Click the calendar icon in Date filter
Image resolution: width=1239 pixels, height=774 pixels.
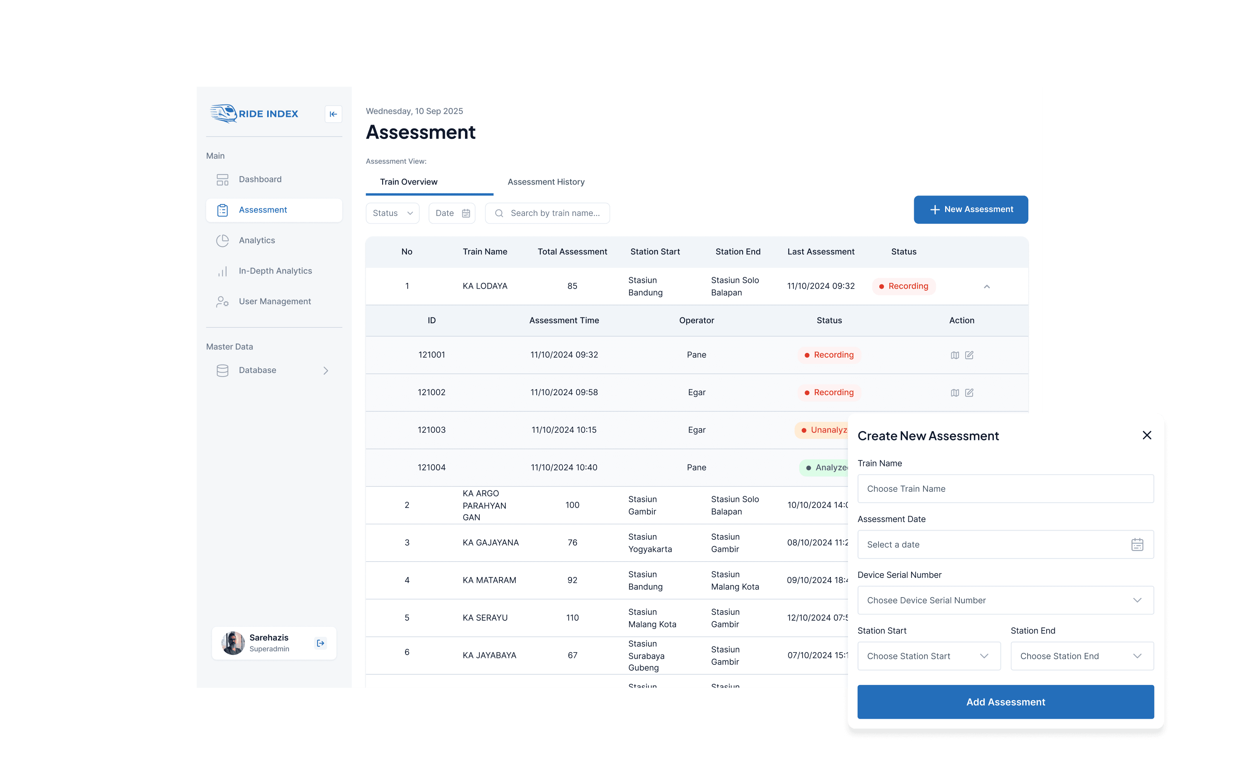pyautogui.click(x=466, y=214)
